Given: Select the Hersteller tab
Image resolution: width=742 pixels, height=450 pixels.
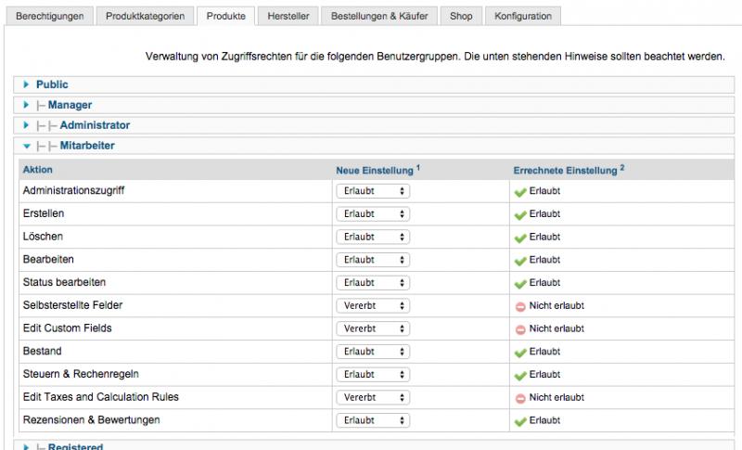Looking at the screenshot, I should (x=288, y=16).
